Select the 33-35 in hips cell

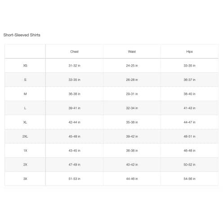(x=189, y=66)
